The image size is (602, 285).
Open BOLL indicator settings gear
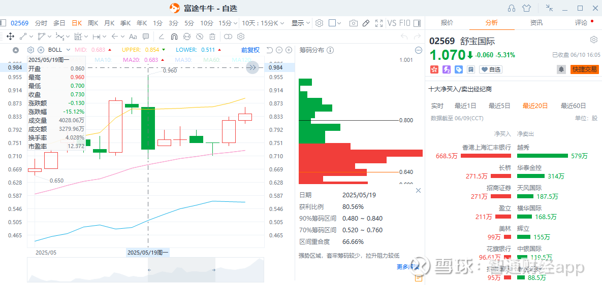point(30,50)
